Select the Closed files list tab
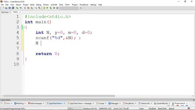 click(x=162, y=103)
